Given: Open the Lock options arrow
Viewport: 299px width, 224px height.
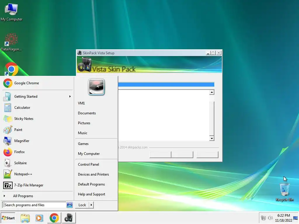Looking at the screenshot, I should click(x=91, y=205).
